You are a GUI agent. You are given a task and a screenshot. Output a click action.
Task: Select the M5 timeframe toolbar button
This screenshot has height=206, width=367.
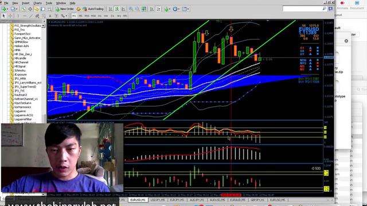click(80, 15)
